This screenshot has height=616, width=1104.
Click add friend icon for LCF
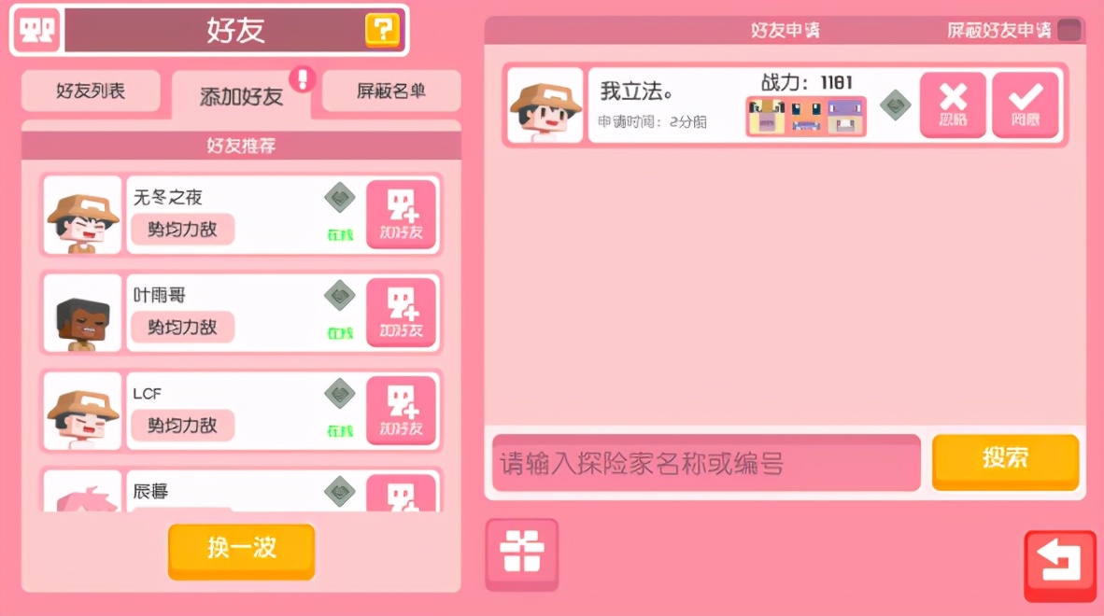point(401,411)
